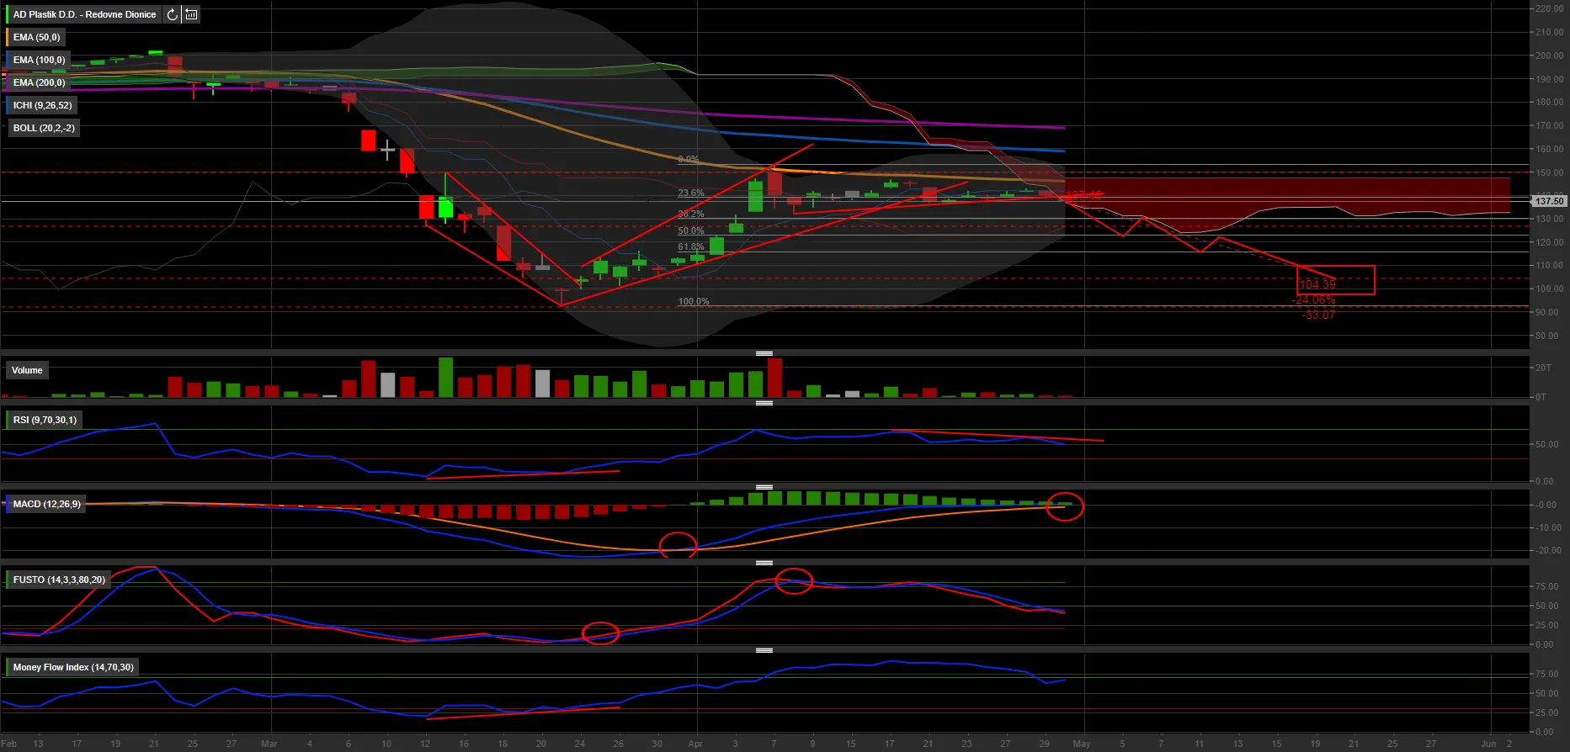Select the red 104.39 target box annotation
Screen dimensions: 1570x752
point(1335,280)
